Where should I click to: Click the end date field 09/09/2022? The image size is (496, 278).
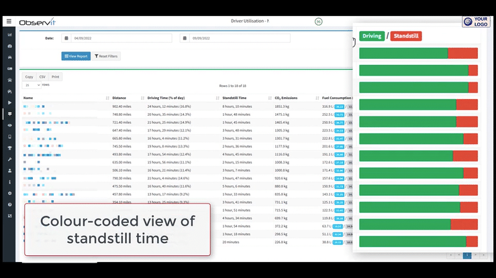point(240,38)
